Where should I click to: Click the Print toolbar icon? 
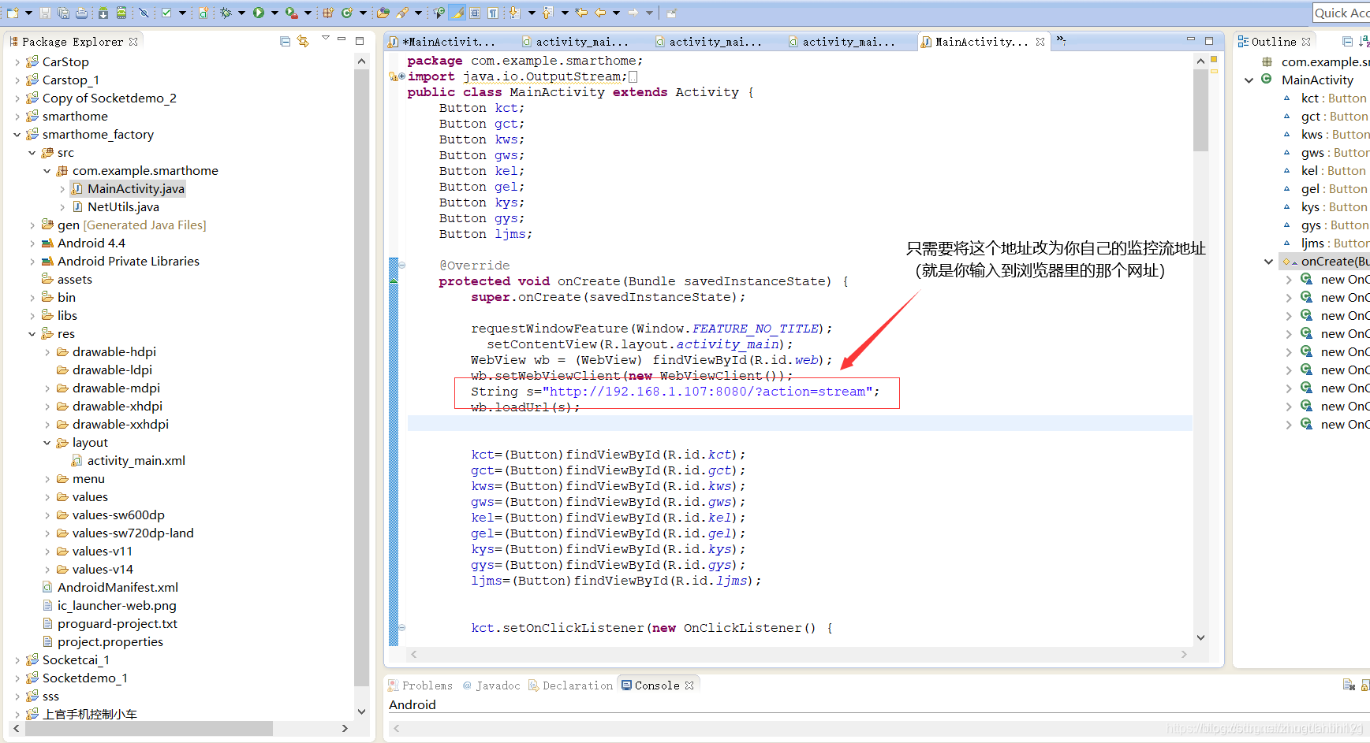click(x=81, y=13)
